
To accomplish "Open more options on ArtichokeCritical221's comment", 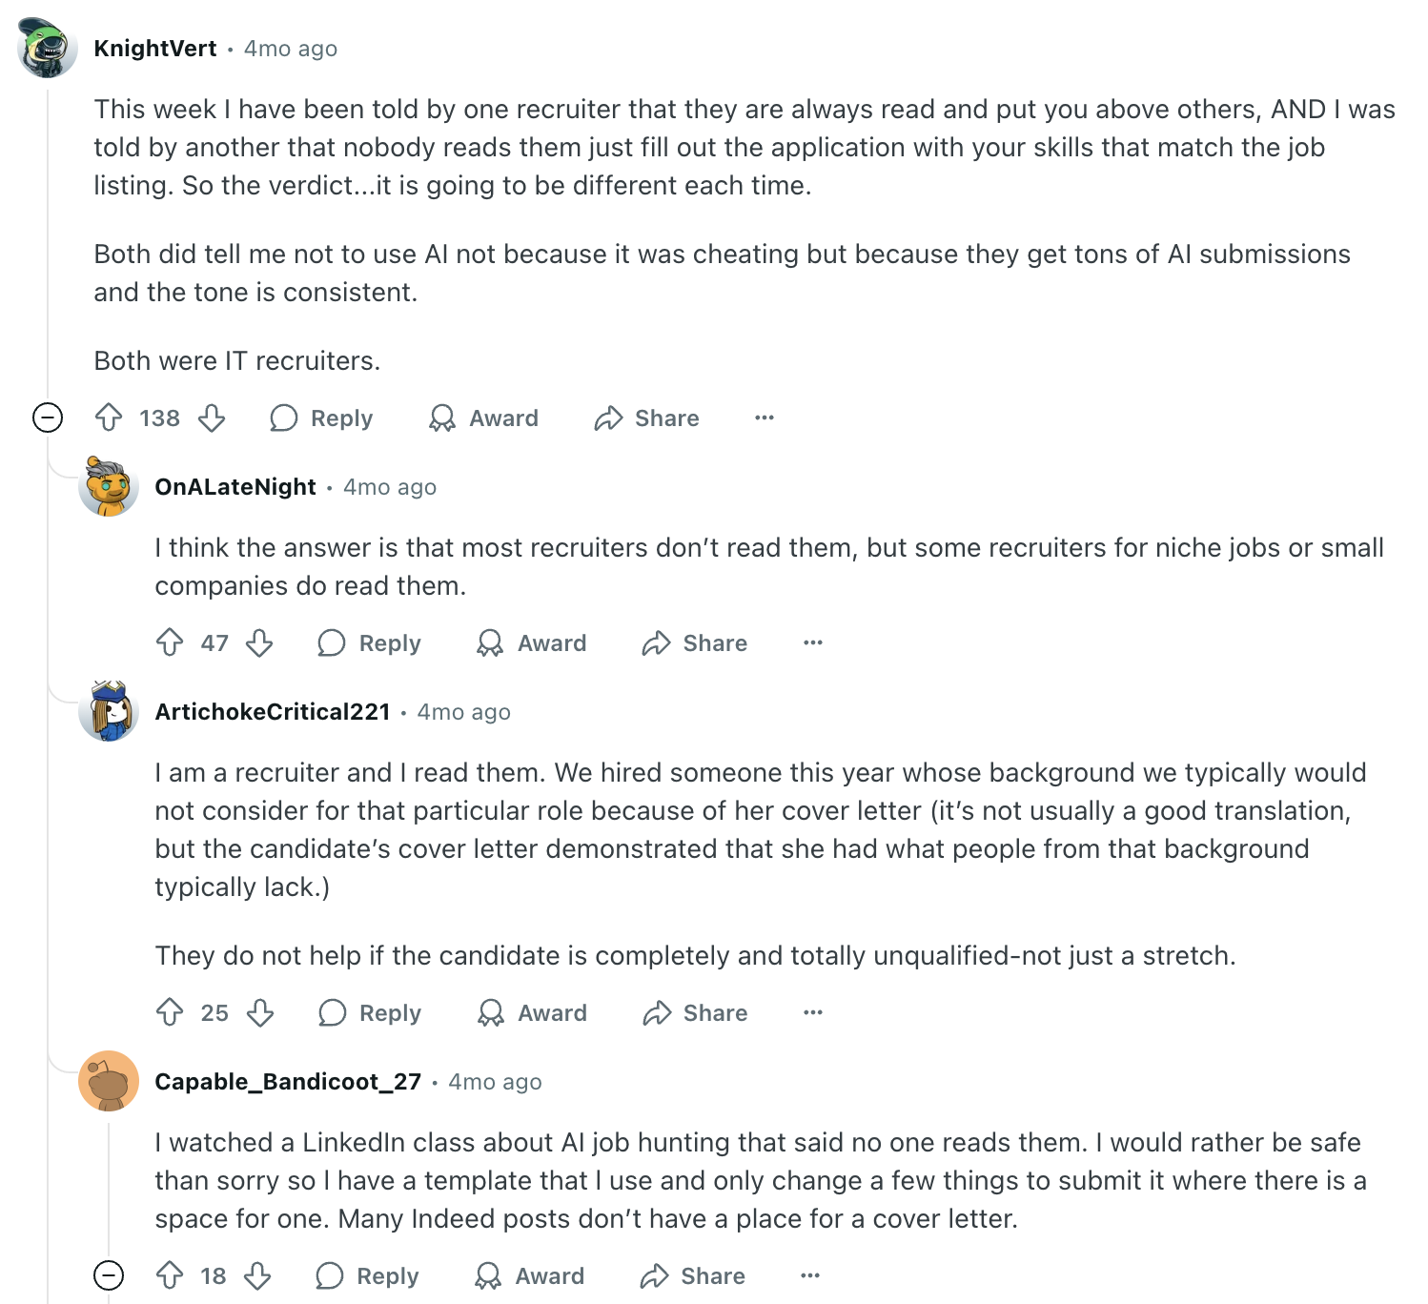I will tap(813, 1012).
